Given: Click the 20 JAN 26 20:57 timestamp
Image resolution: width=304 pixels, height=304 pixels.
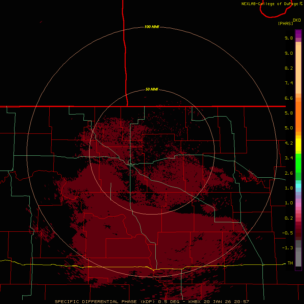Looking at the screenshot, I should point(226,302).
